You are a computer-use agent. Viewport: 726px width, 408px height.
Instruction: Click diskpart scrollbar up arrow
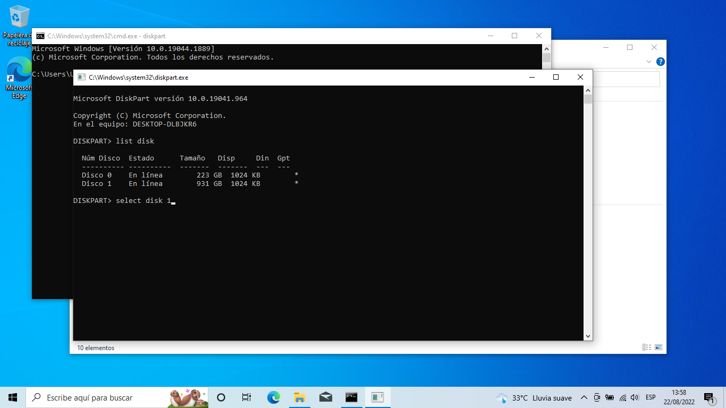pyautogui.click(x=588, y=90)
